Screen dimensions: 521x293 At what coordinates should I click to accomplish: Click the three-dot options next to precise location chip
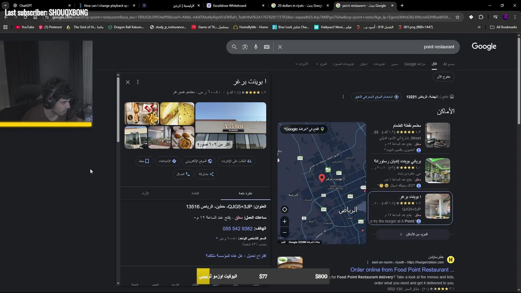click(343, 97)
